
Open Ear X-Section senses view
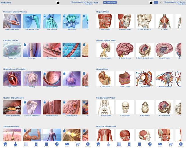pos(105,79)
